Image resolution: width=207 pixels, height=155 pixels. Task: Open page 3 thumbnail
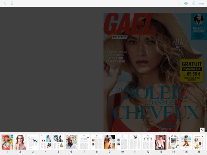[x=33, y=142]
